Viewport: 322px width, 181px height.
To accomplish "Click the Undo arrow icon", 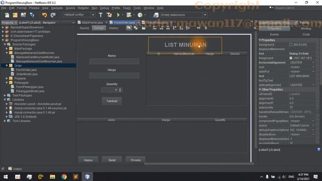I will [44, 15].
